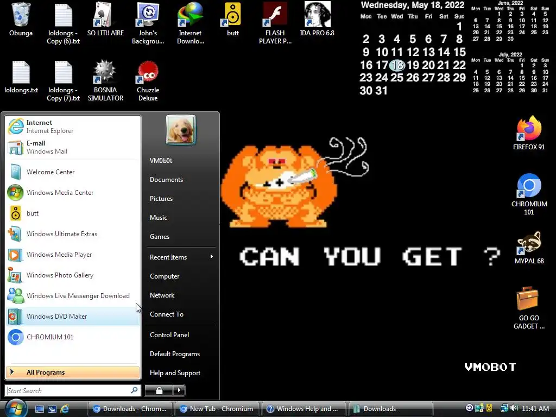
Task: Open Computer from Start menu
Action: pos(181,276)
